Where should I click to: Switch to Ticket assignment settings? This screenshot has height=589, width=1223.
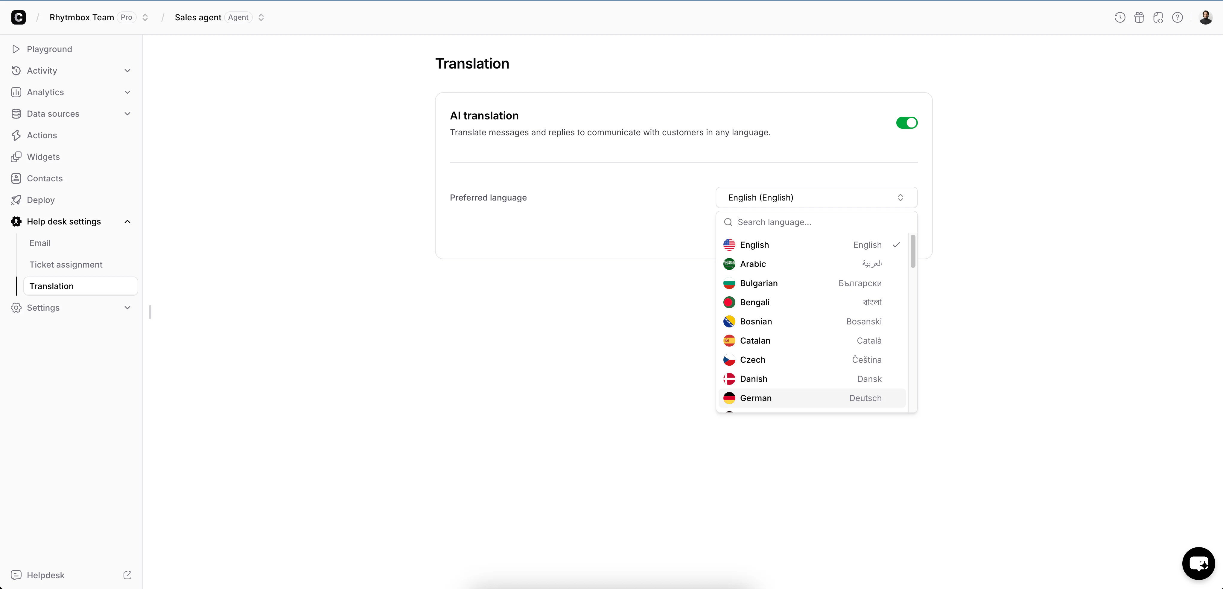(x=66, y=264)
